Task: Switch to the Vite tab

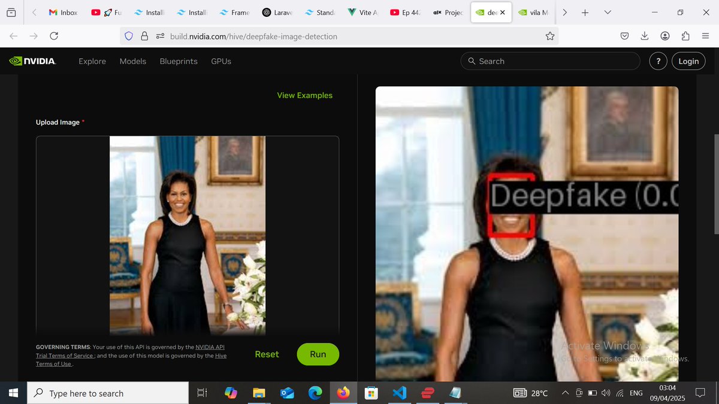Action: coord(363,13)
